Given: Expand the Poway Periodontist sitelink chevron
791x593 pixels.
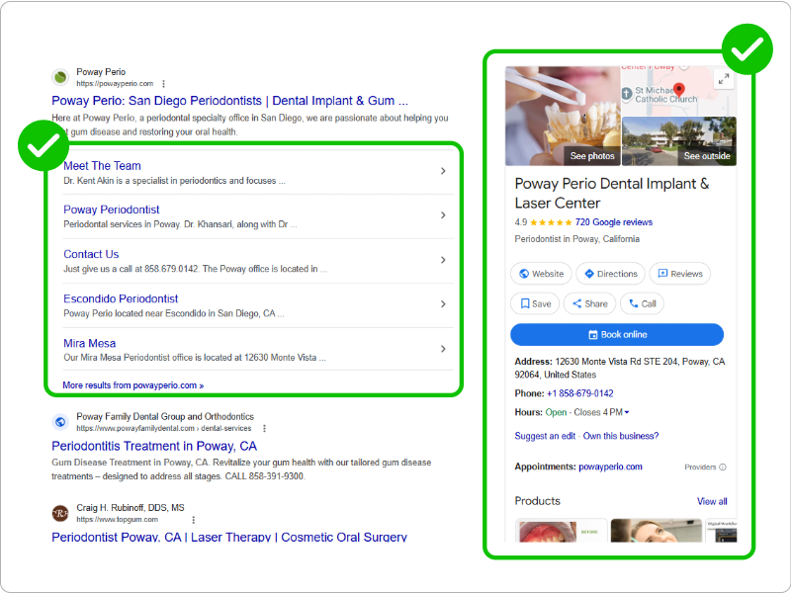Looking at the screenshot, I should pos(443,215).
